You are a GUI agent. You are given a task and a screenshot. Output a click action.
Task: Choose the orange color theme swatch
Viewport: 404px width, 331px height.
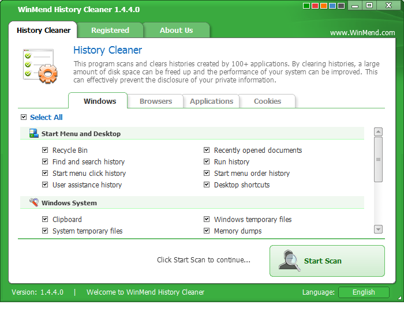coord(324,6)
